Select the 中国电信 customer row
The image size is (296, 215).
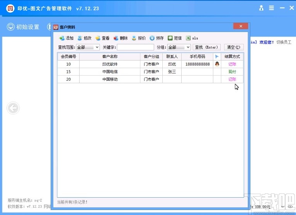tap(150, 72)
